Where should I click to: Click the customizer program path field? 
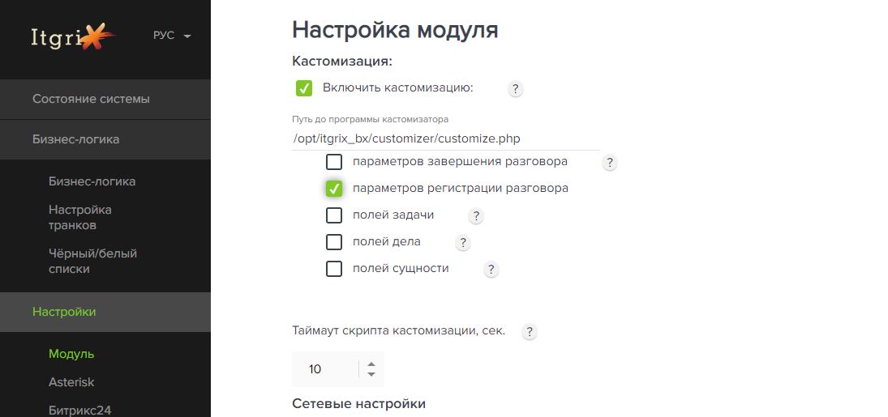pyautogui.click(x=446, y=138)
